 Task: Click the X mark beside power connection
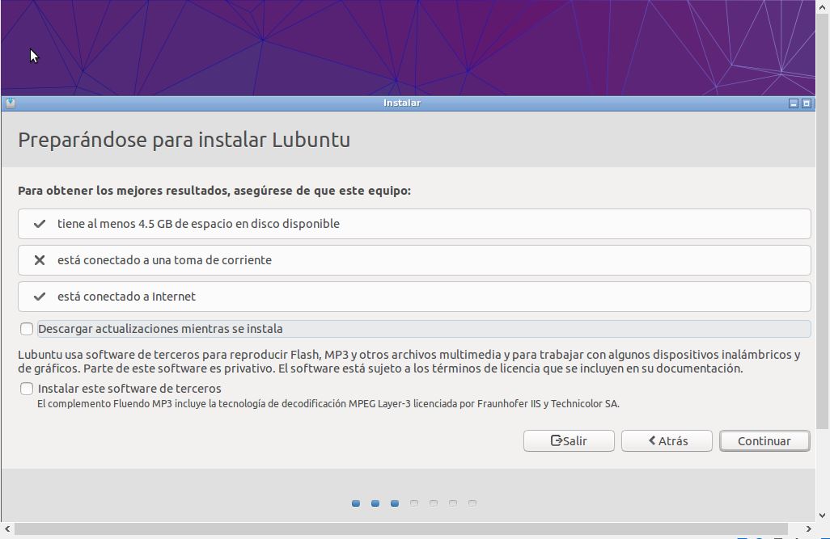(39, 260)
